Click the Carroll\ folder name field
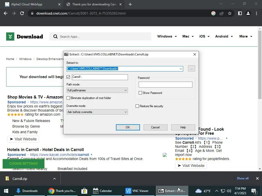 click(x=100, y=77)
